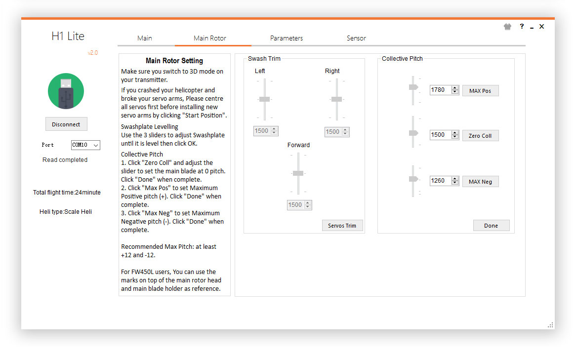Click the MAX Pos button

pos(480,91)
